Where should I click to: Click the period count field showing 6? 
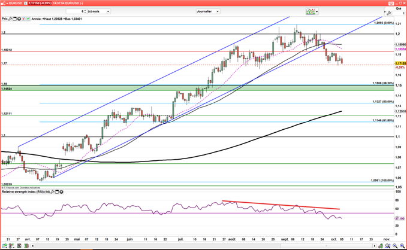76,11
